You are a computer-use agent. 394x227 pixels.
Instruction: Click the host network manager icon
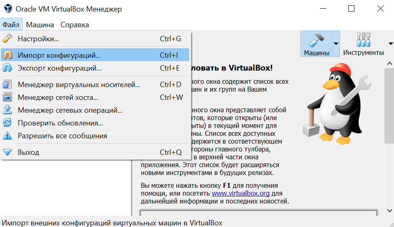(7, 97)
